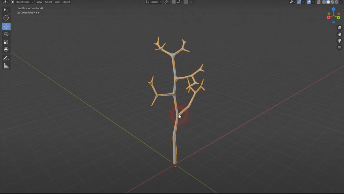Open the Object menu
The image size is (344, 194).
pyautogui.click(x=66, y=2)
